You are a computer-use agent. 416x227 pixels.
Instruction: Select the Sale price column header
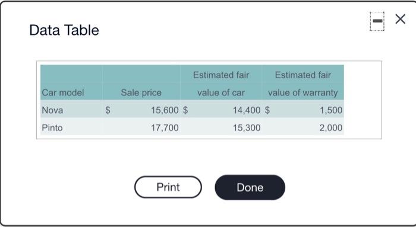(x=141, y=92)
